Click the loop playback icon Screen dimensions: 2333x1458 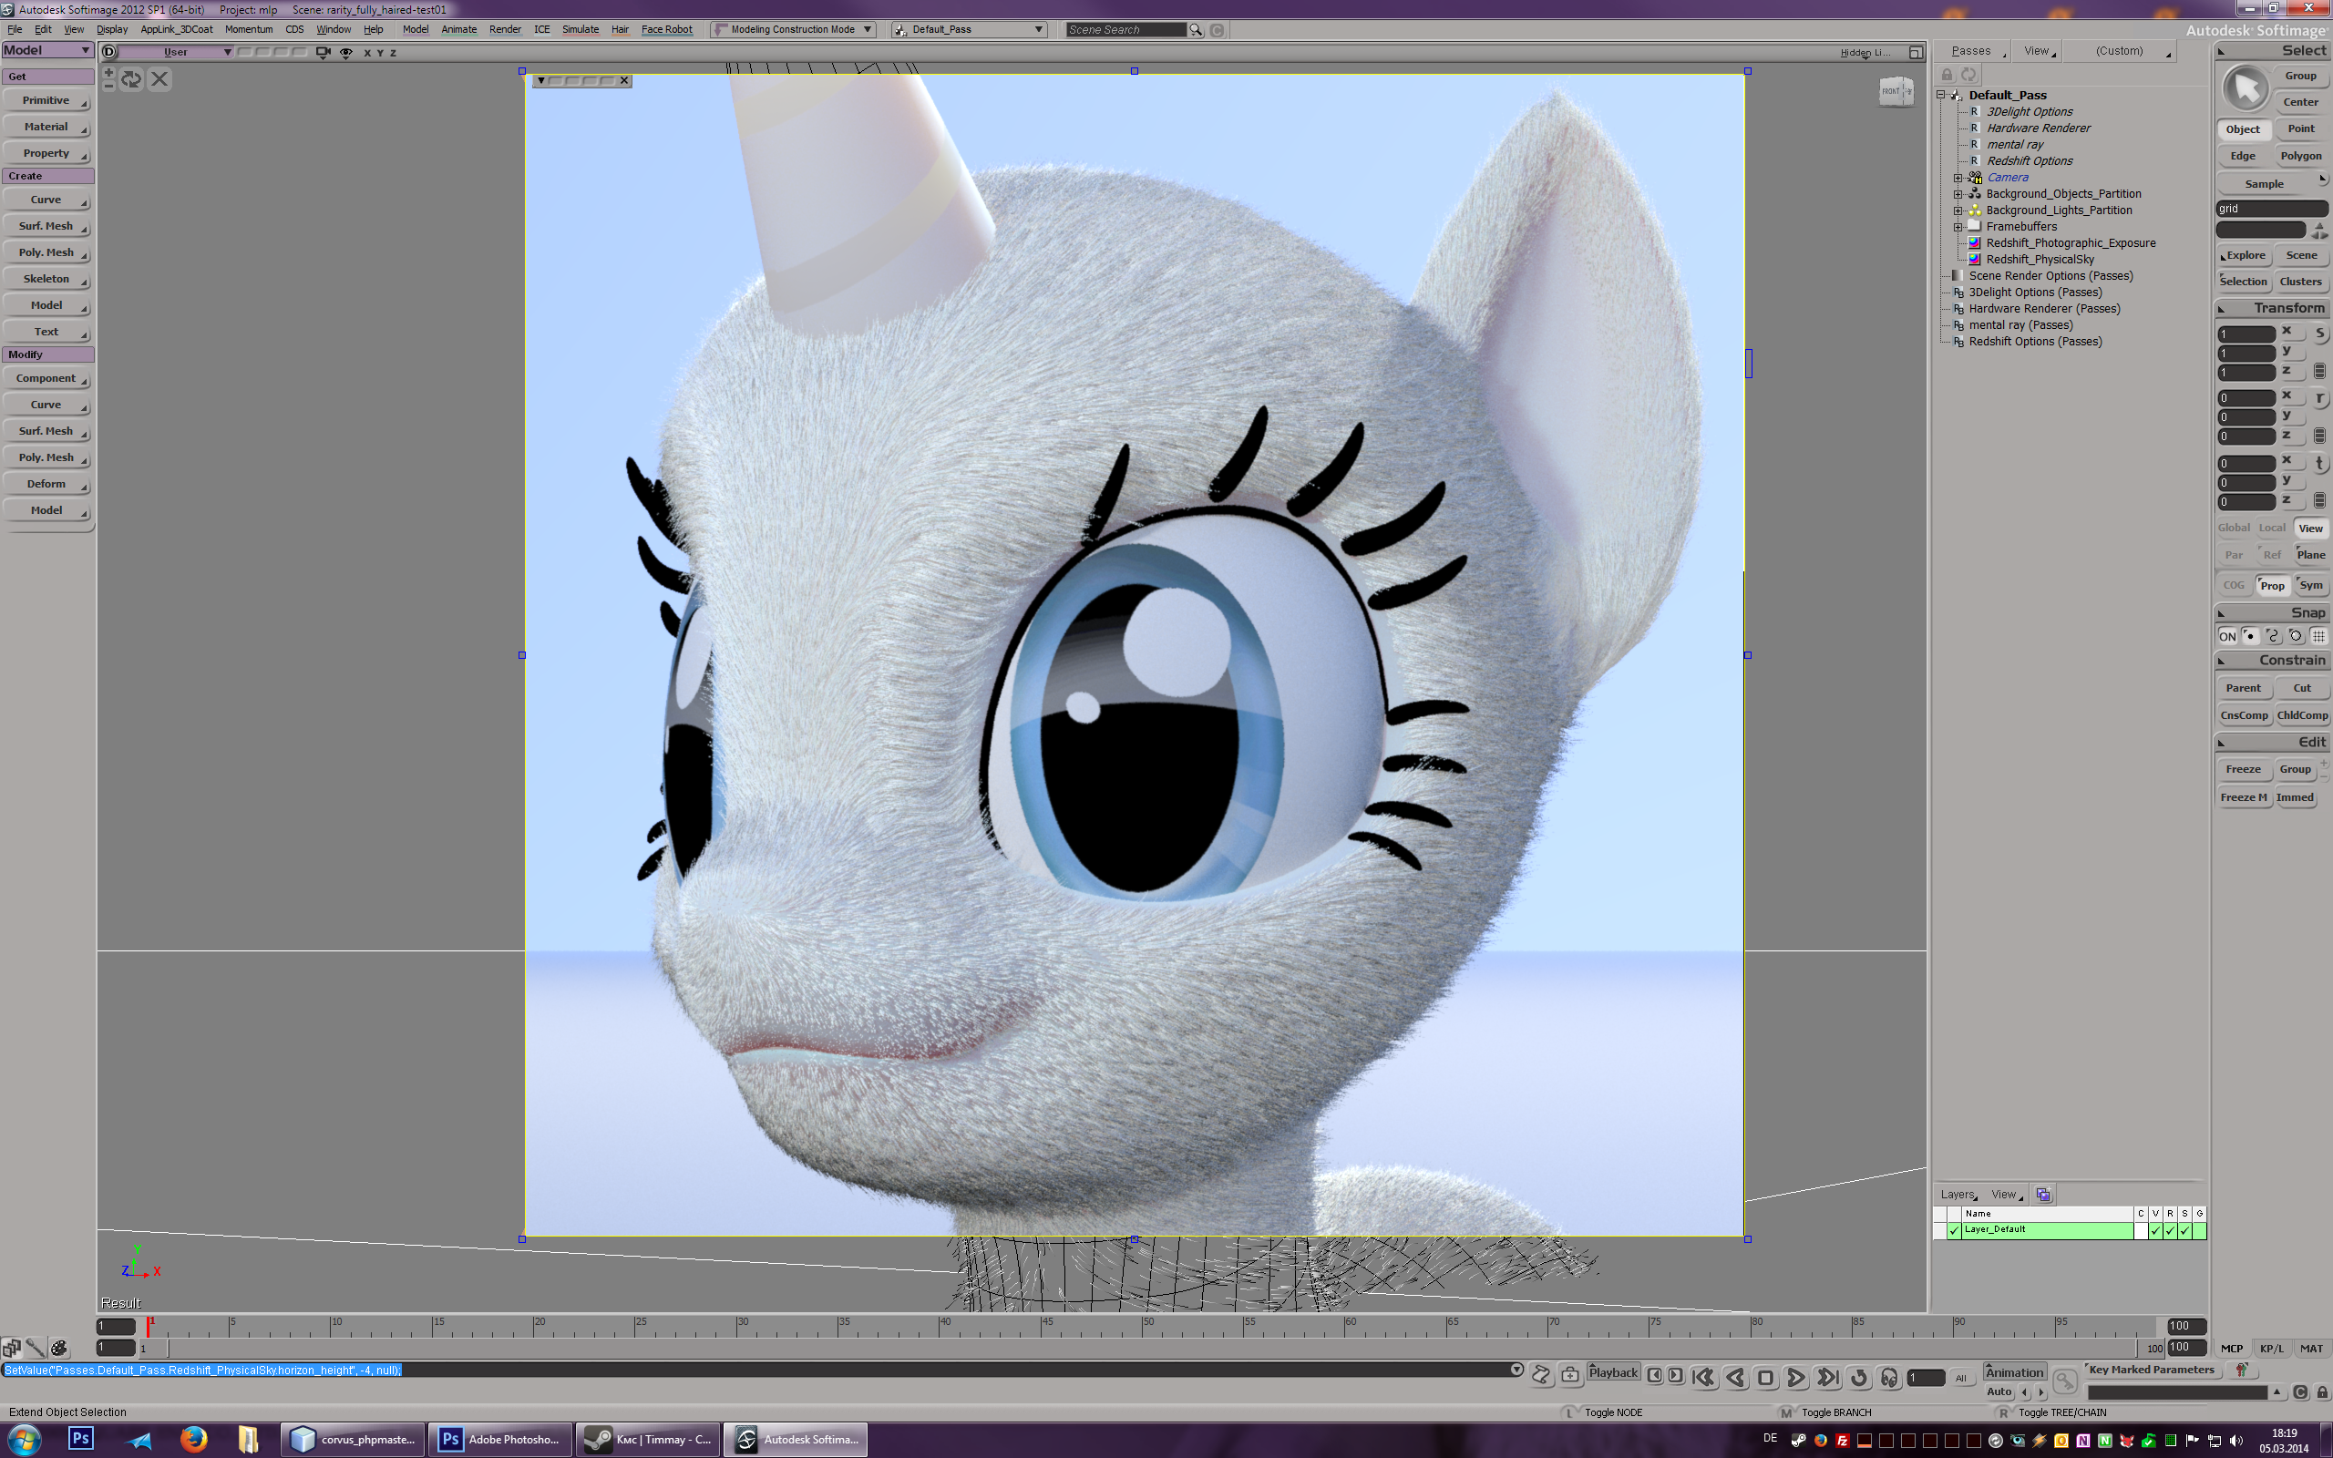tap(1859, 1377)
